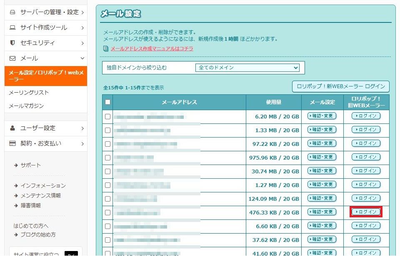The width and height of the screenshot is (400, 256).
Task: Click 確認・変更 for the 1.33 MB row
Action: (x=322, y=130)
